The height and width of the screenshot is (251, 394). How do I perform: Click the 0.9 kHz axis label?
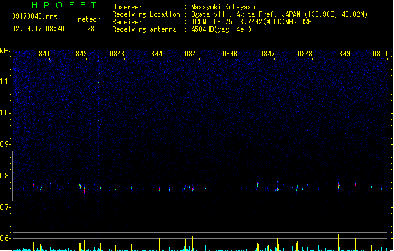coord(5,144)
